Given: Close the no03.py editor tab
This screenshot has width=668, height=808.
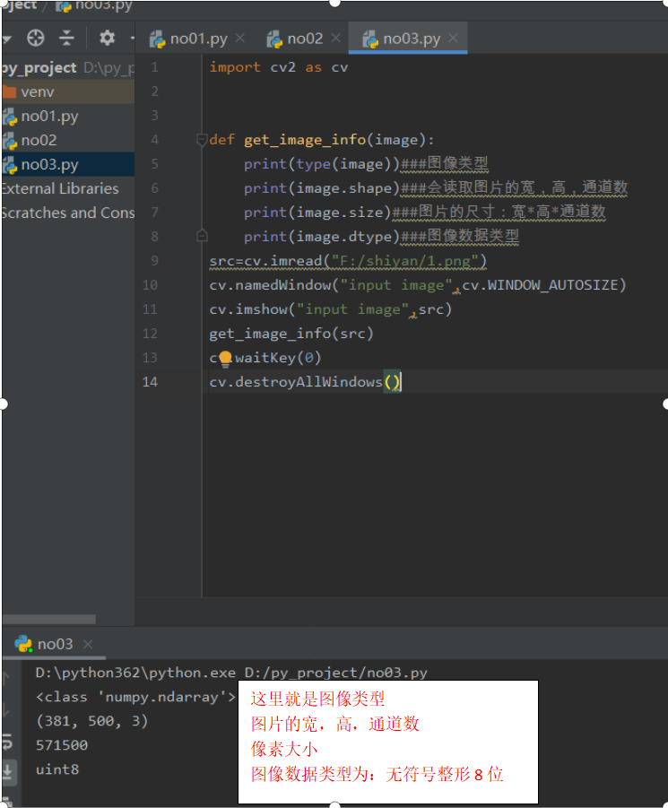Looking at the screenshot, I should pyautogui.click(x=453, y=39).
